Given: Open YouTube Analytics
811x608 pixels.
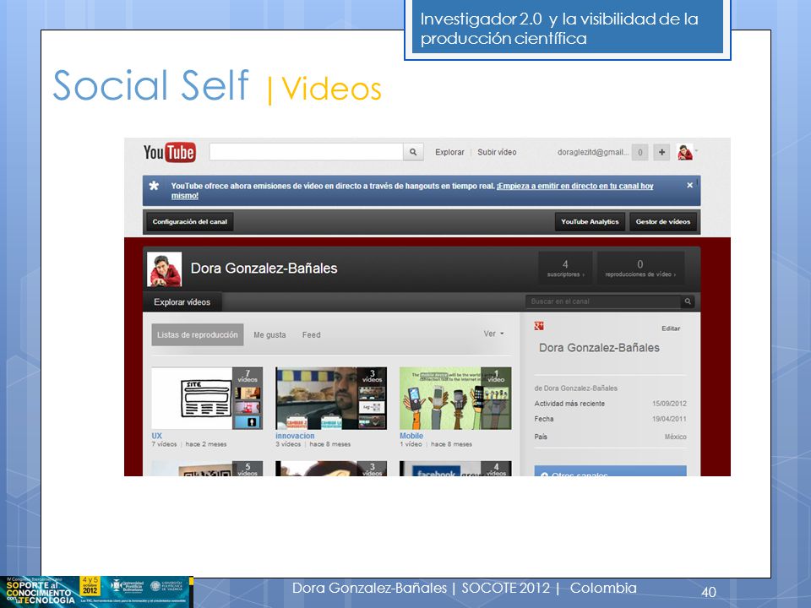Looking at the screenshot, I should click(x=590, y=222).
